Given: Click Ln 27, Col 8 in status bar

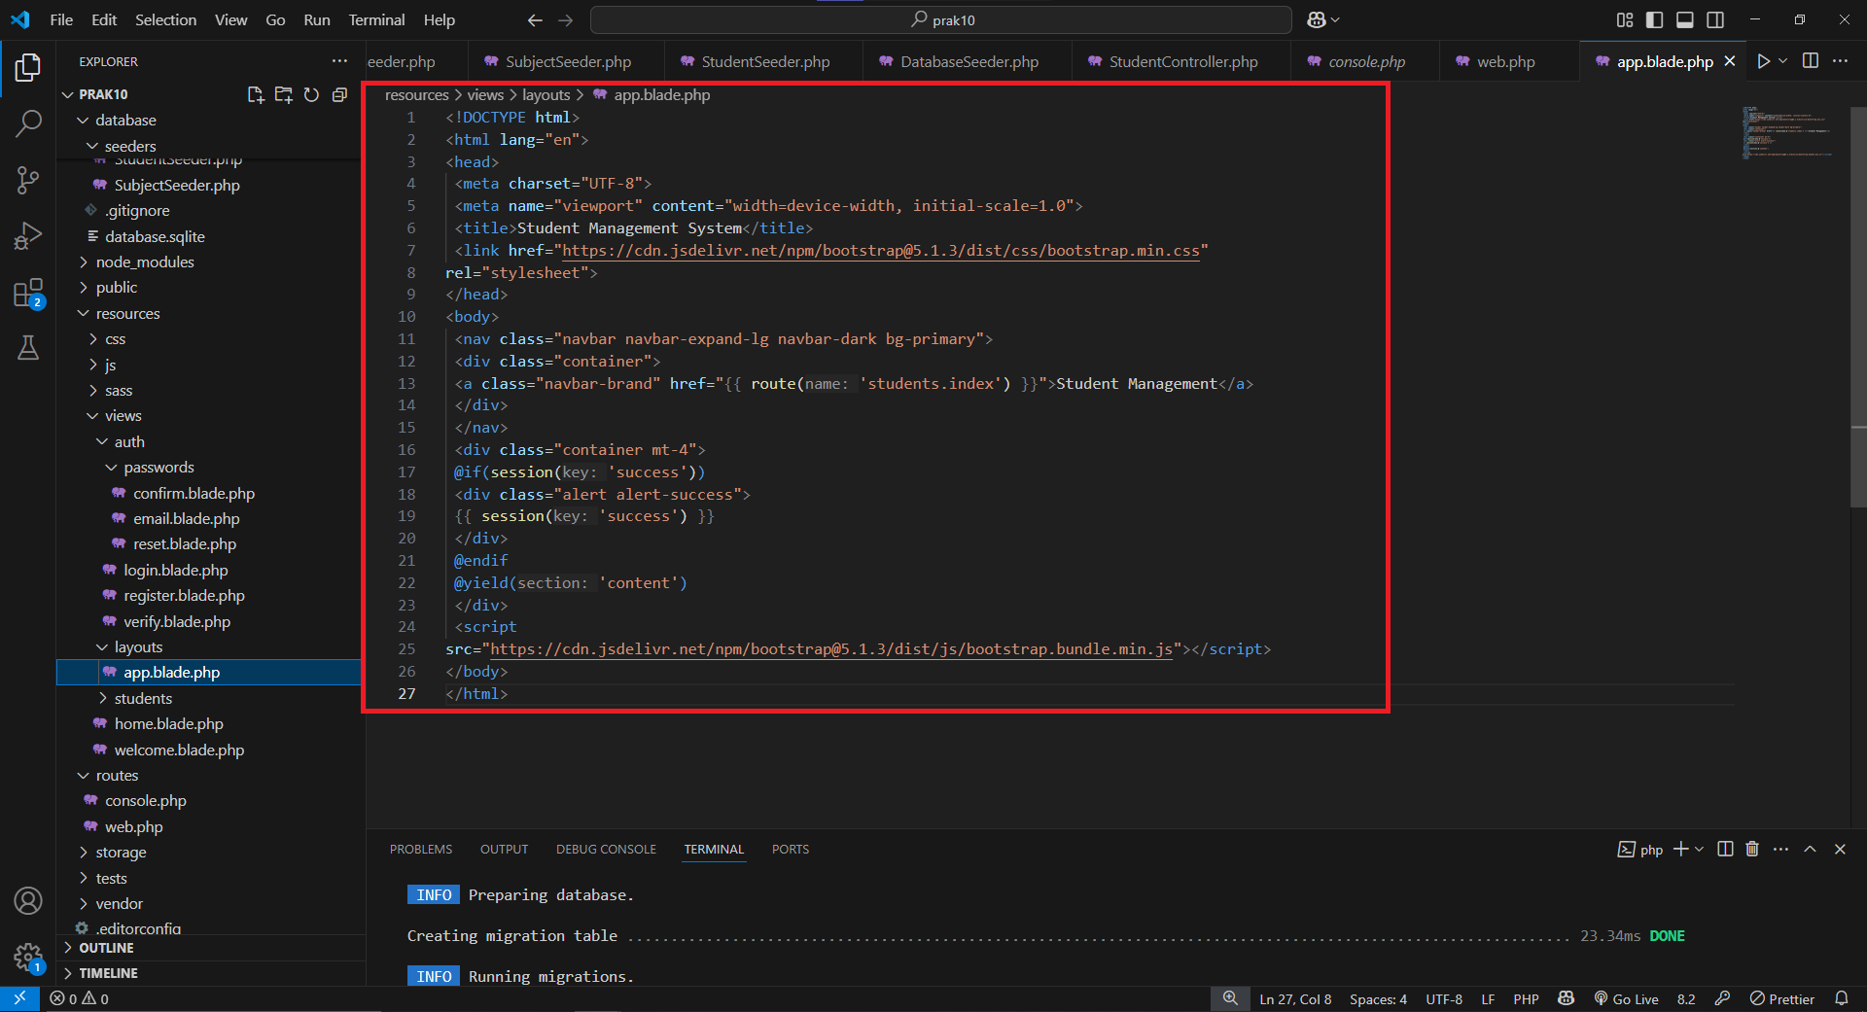Looking at the screenshot, I should tap(1294, 998).
